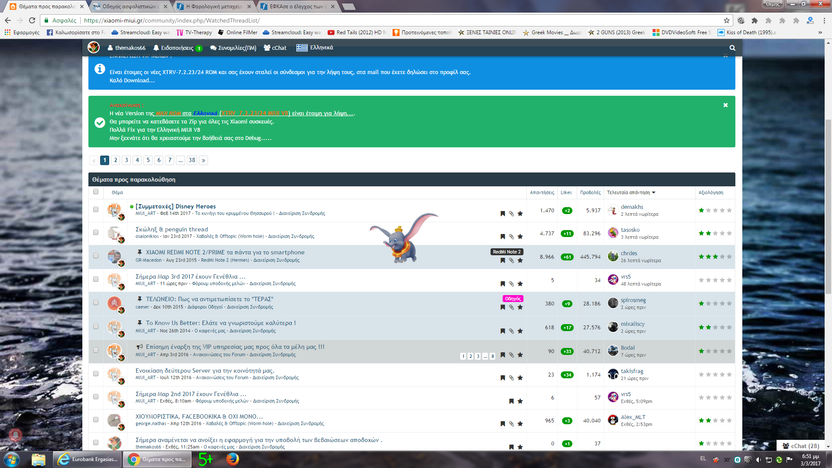
Task: Click the forum search magnifier icon
Action: click(x=732, y=48)
